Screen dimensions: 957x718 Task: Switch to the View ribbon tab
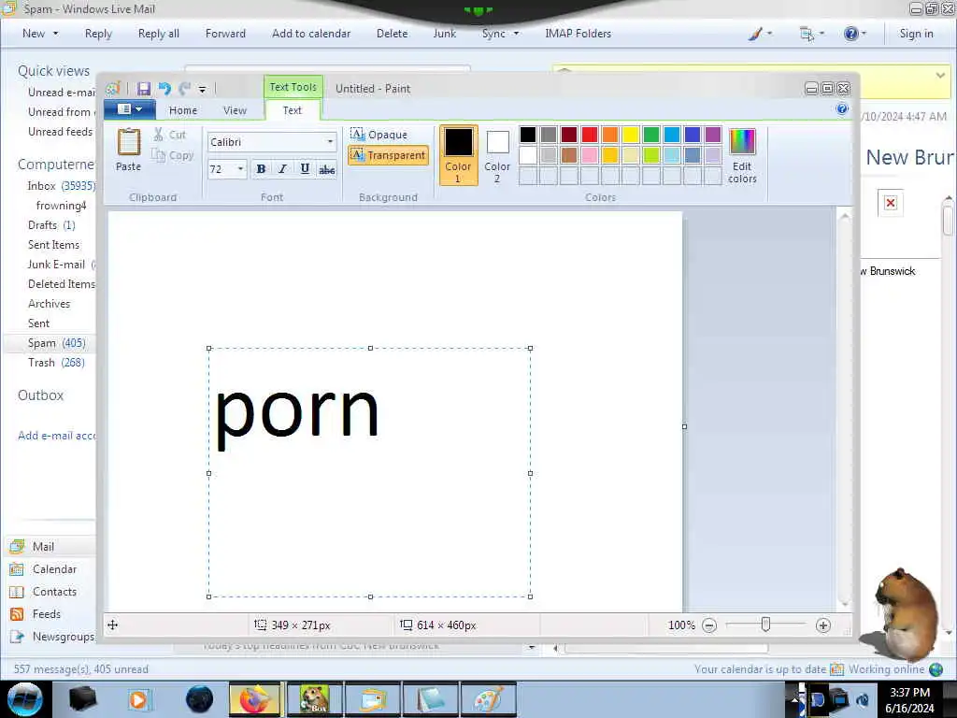pos(235,110)
